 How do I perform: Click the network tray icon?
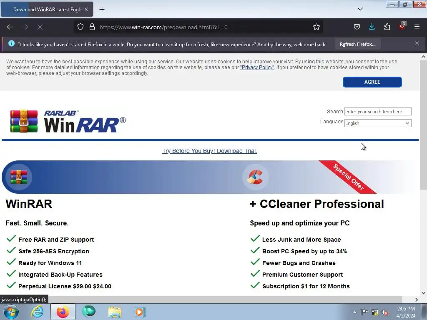375,312
